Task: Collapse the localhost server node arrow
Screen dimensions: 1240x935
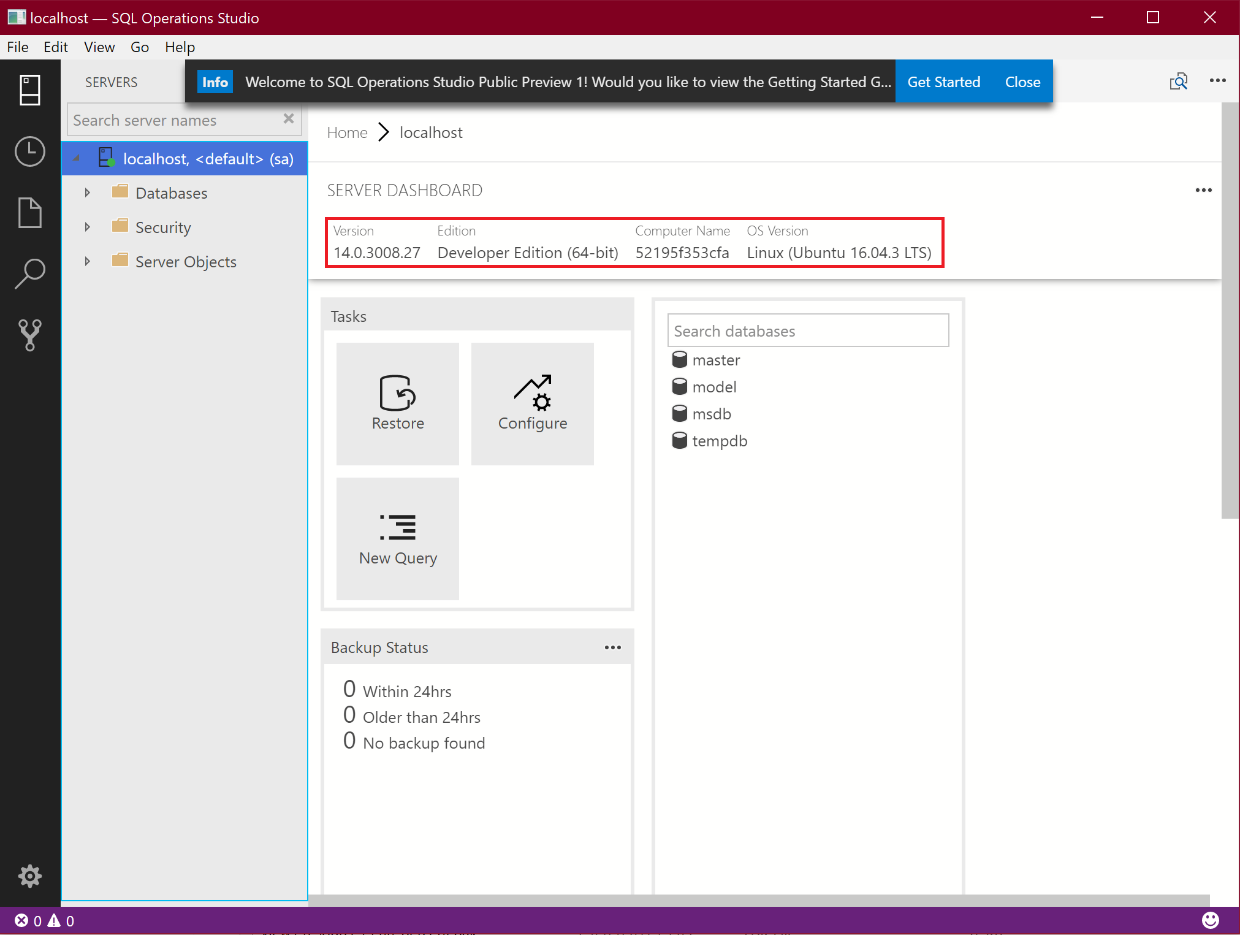Action: pyautogui.click(x=77, y=158)
